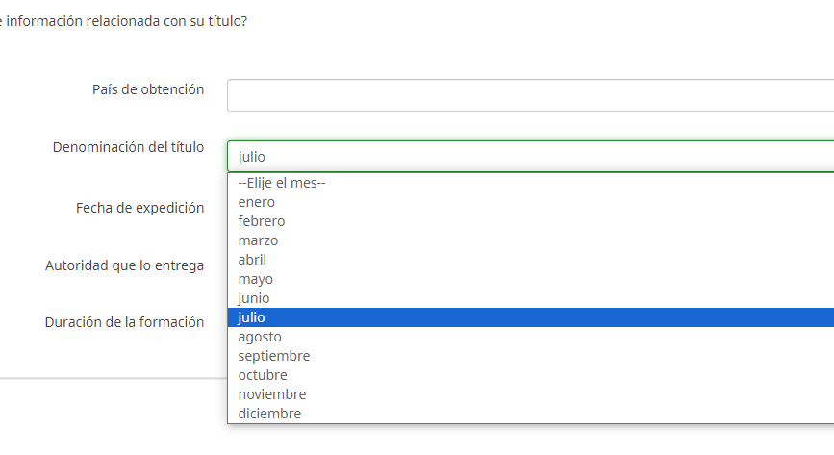Screen dimensions: 834x455
Task: Collapse the combo box showing julio
Action: point(529,156)
